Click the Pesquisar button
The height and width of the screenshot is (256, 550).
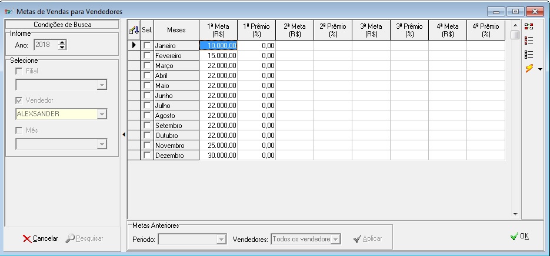click(x=85, y=238)
